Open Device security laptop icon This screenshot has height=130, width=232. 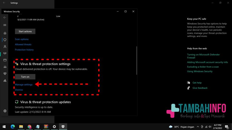point(5,67)
